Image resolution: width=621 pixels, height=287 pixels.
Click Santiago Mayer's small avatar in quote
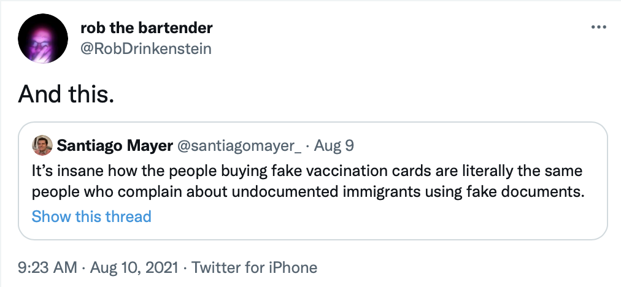[42, 145]
